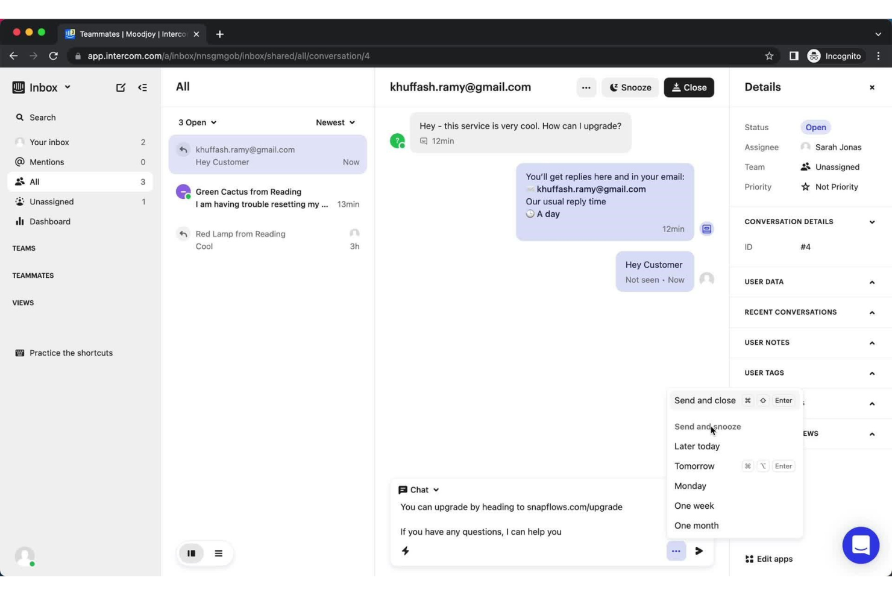Click the lightning bolt macros icon in composer
Screen dimensions: 892x595
tap(405, 550)
